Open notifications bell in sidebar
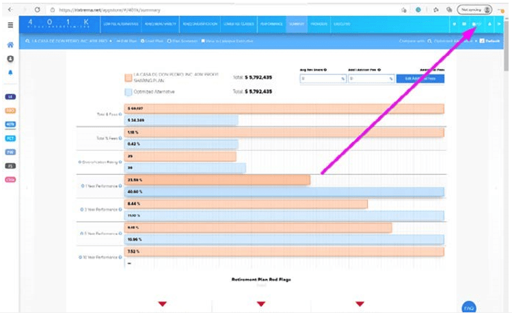Viewport: 512px width, 313px height. coord(10,72)
